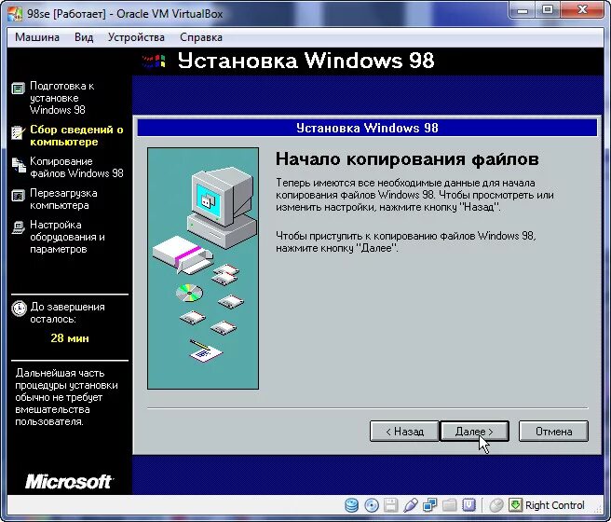Click the computer icon beside 'Настройка оборудования и параметров'

click(18, 227)
